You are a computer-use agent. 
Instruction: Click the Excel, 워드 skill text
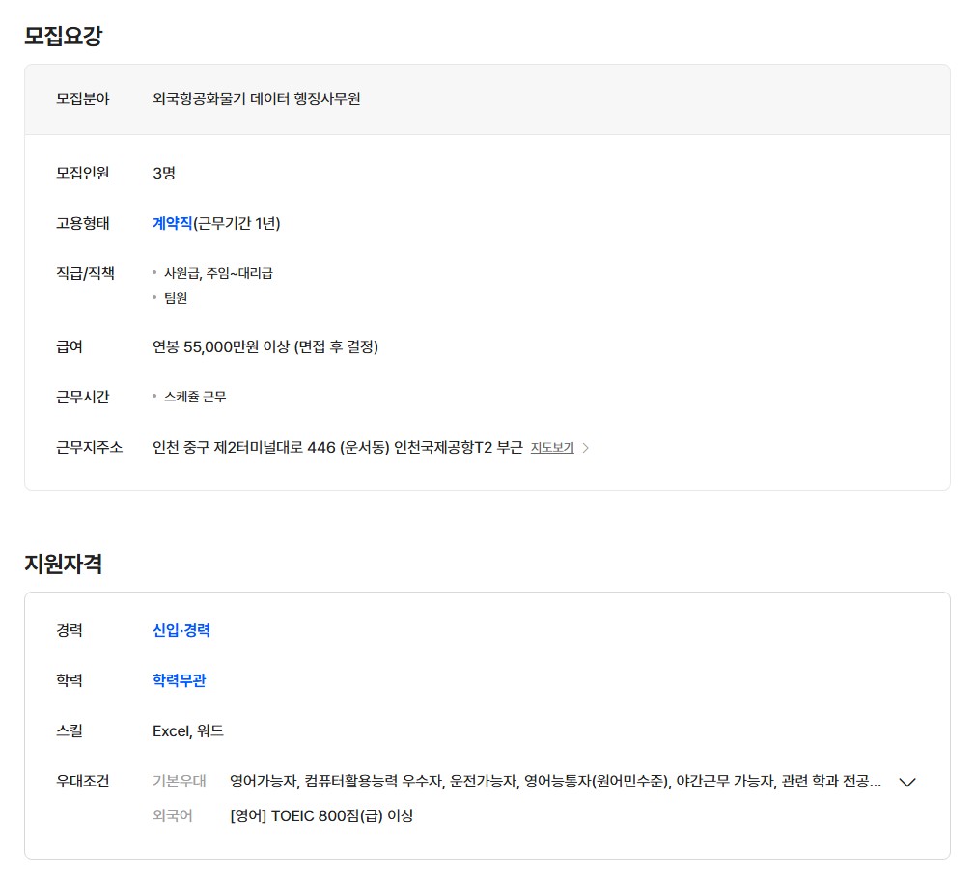(188, 730)
